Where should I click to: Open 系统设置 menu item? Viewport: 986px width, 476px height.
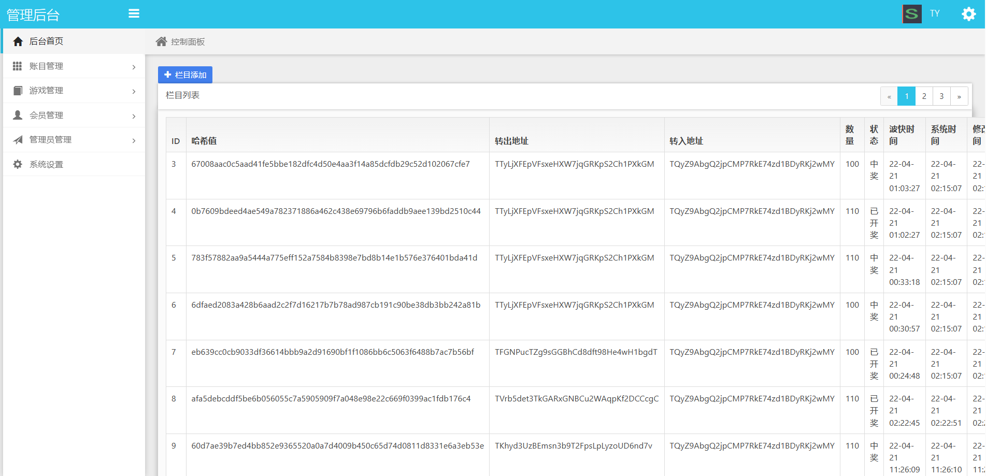(46, 164)
